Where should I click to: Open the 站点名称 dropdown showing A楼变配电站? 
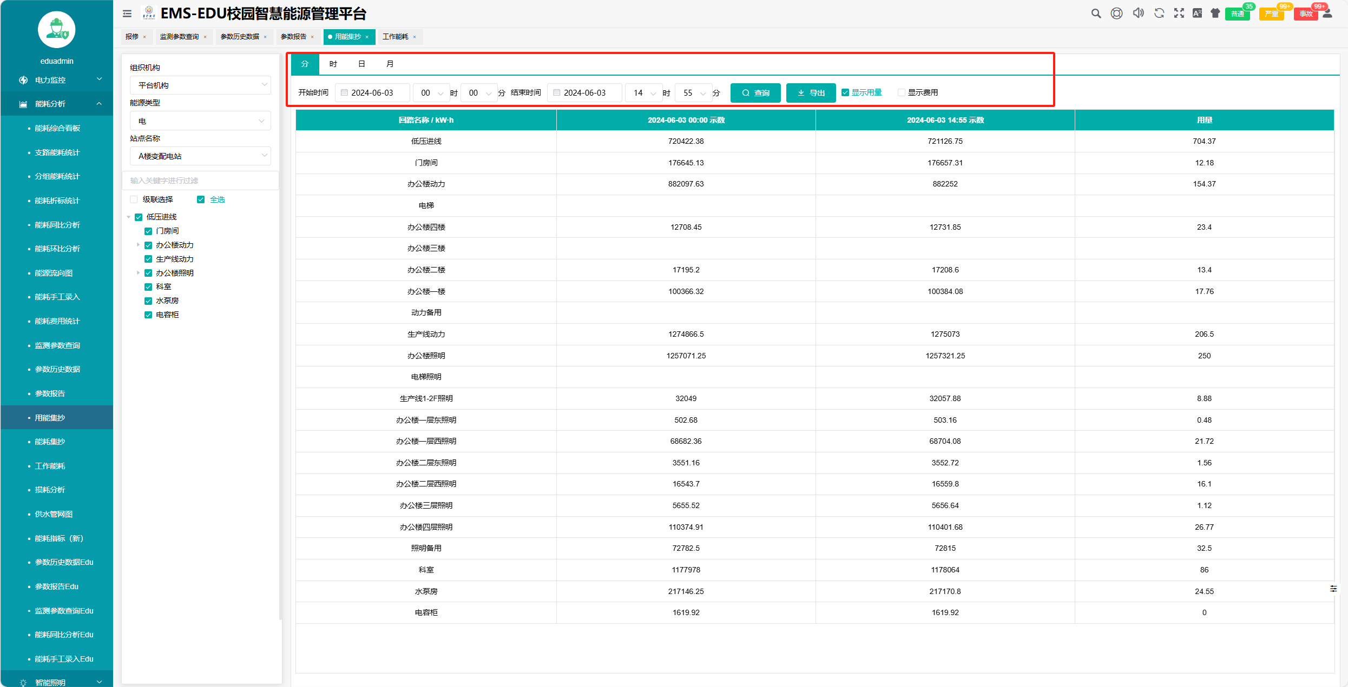tap(200, 156)
